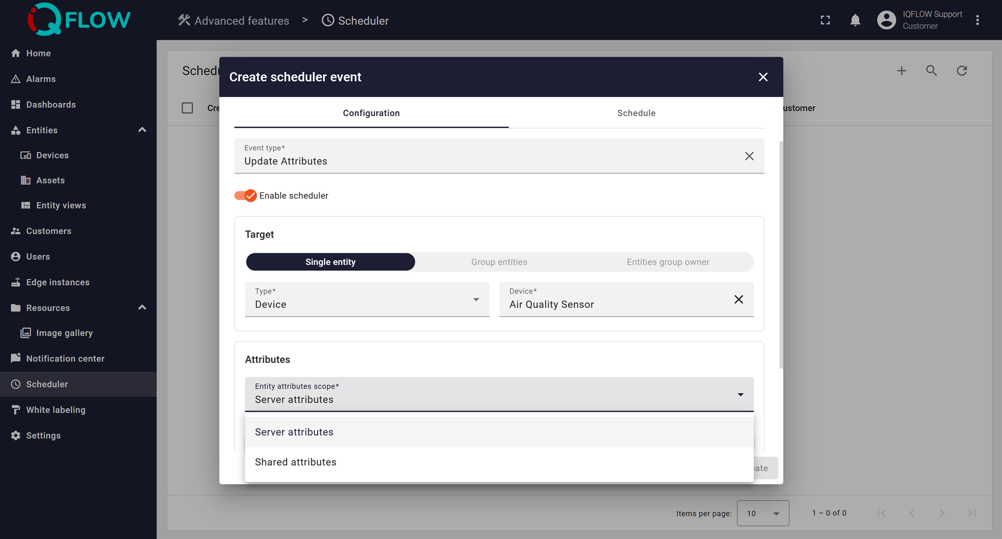The width and height of the screenshot is (1002, 539).
Task: Open Notification center in sidebar
Action: tap(65, 358)
